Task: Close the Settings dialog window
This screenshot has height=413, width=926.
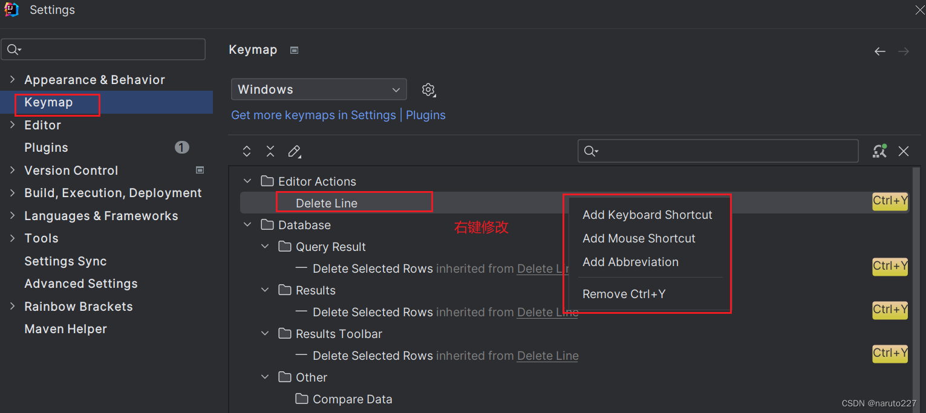Action: pyautogui.click(x=919, y=10)
